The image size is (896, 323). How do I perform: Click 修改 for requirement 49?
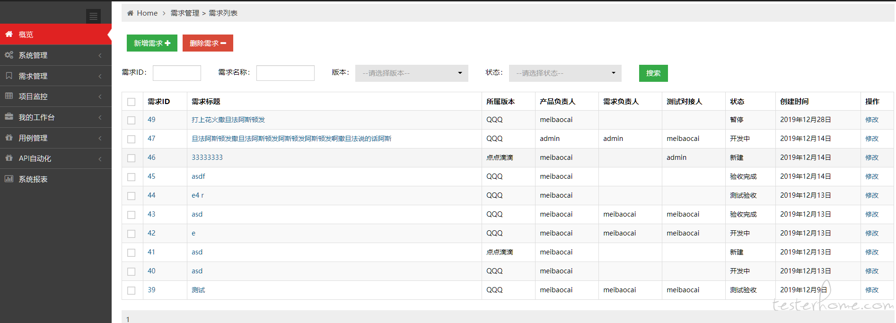tap(872, 120)
